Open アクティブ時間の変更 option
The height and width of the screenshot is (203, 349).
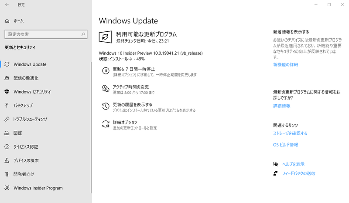coord(130,87)
